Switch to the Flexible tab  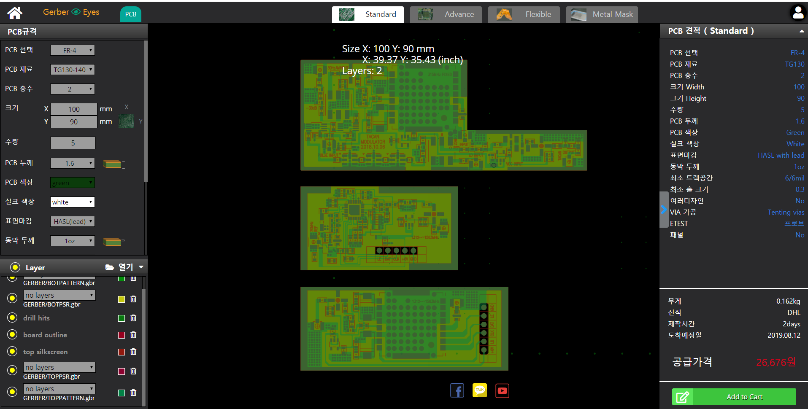pyautogui.click(x=524, y=14)
